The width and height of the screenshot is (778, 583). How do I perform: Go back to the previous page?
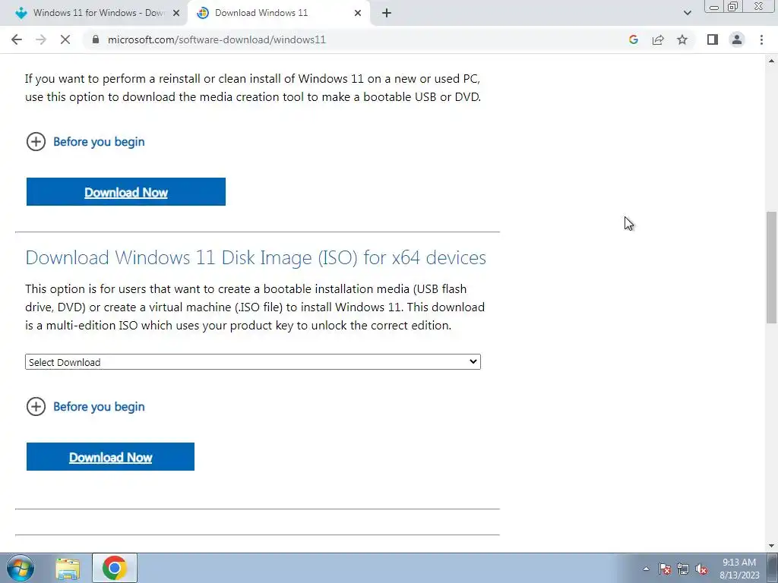click(x=17, y=39)
